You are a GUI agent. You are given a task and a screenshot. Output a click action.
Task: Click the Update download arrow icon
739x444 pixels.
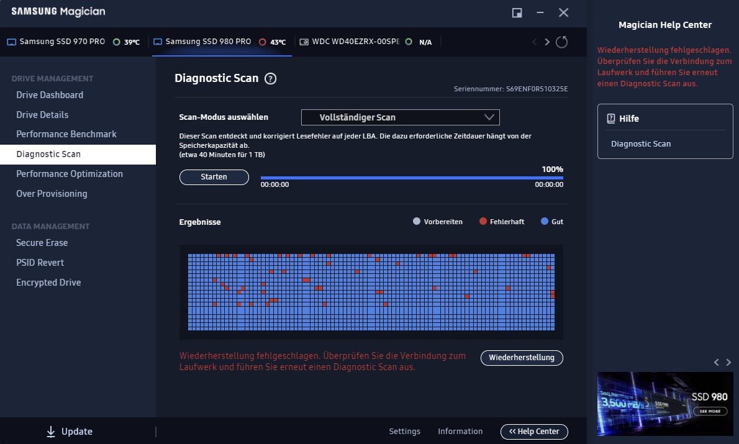pos(51,432)
